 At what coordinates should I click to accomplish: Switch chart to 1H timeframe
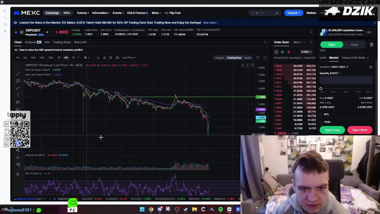[59, 58]
